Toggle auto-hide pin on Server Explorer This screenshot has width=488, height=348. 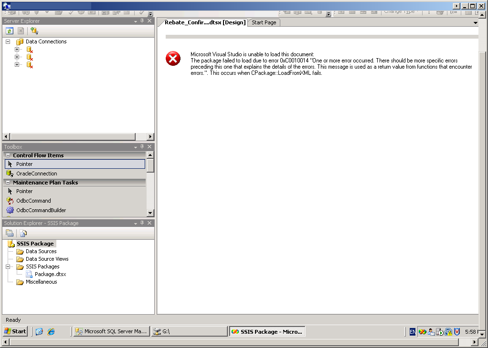(x=142, y=21)
